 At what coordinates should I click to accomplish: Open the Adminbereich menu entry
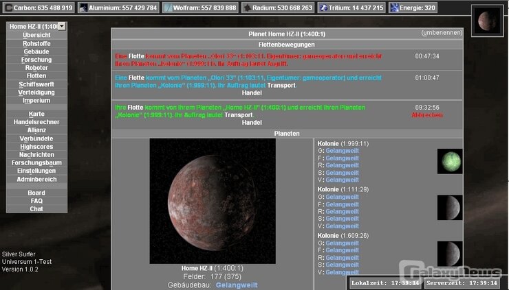coord(36,180)
